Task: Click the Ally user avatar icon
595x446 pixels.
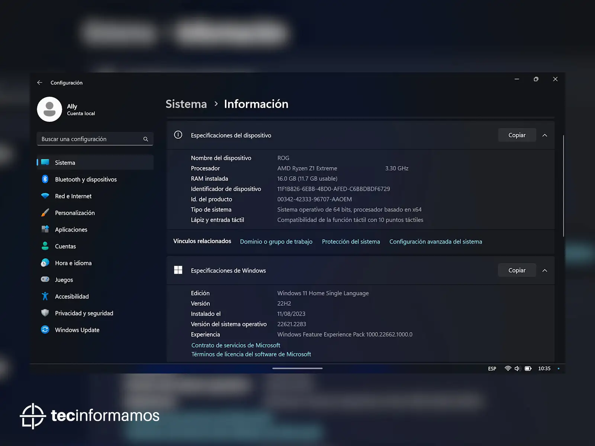Action: (49, 109)
